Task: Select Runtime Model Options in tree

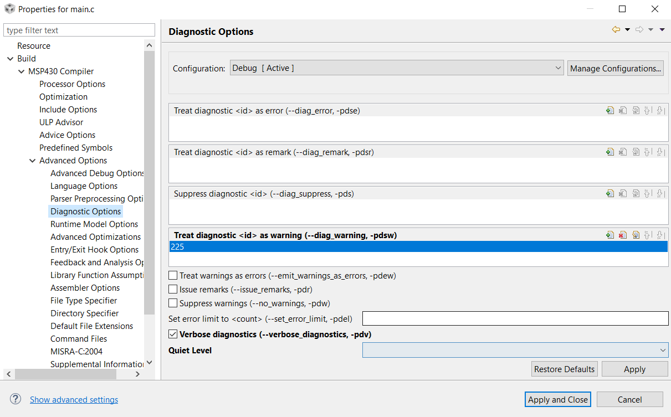Action: click(x=94, y=224)
